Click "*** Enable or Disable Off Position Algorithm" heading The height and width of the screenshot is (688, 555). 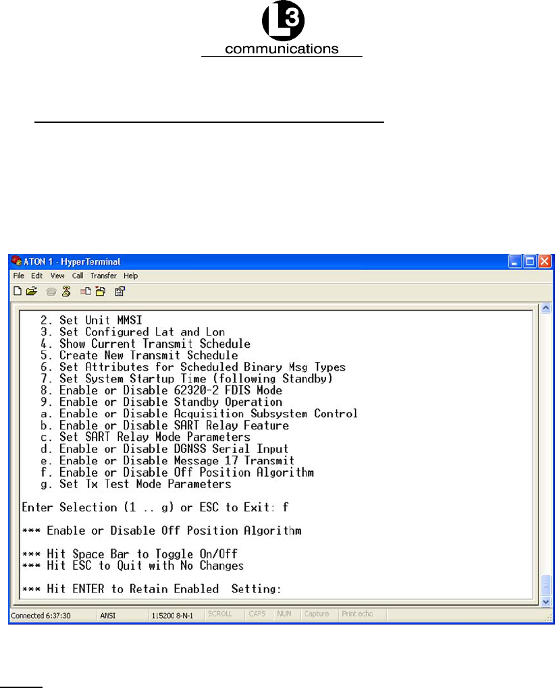pyautogui.click(x=162, y=531)
